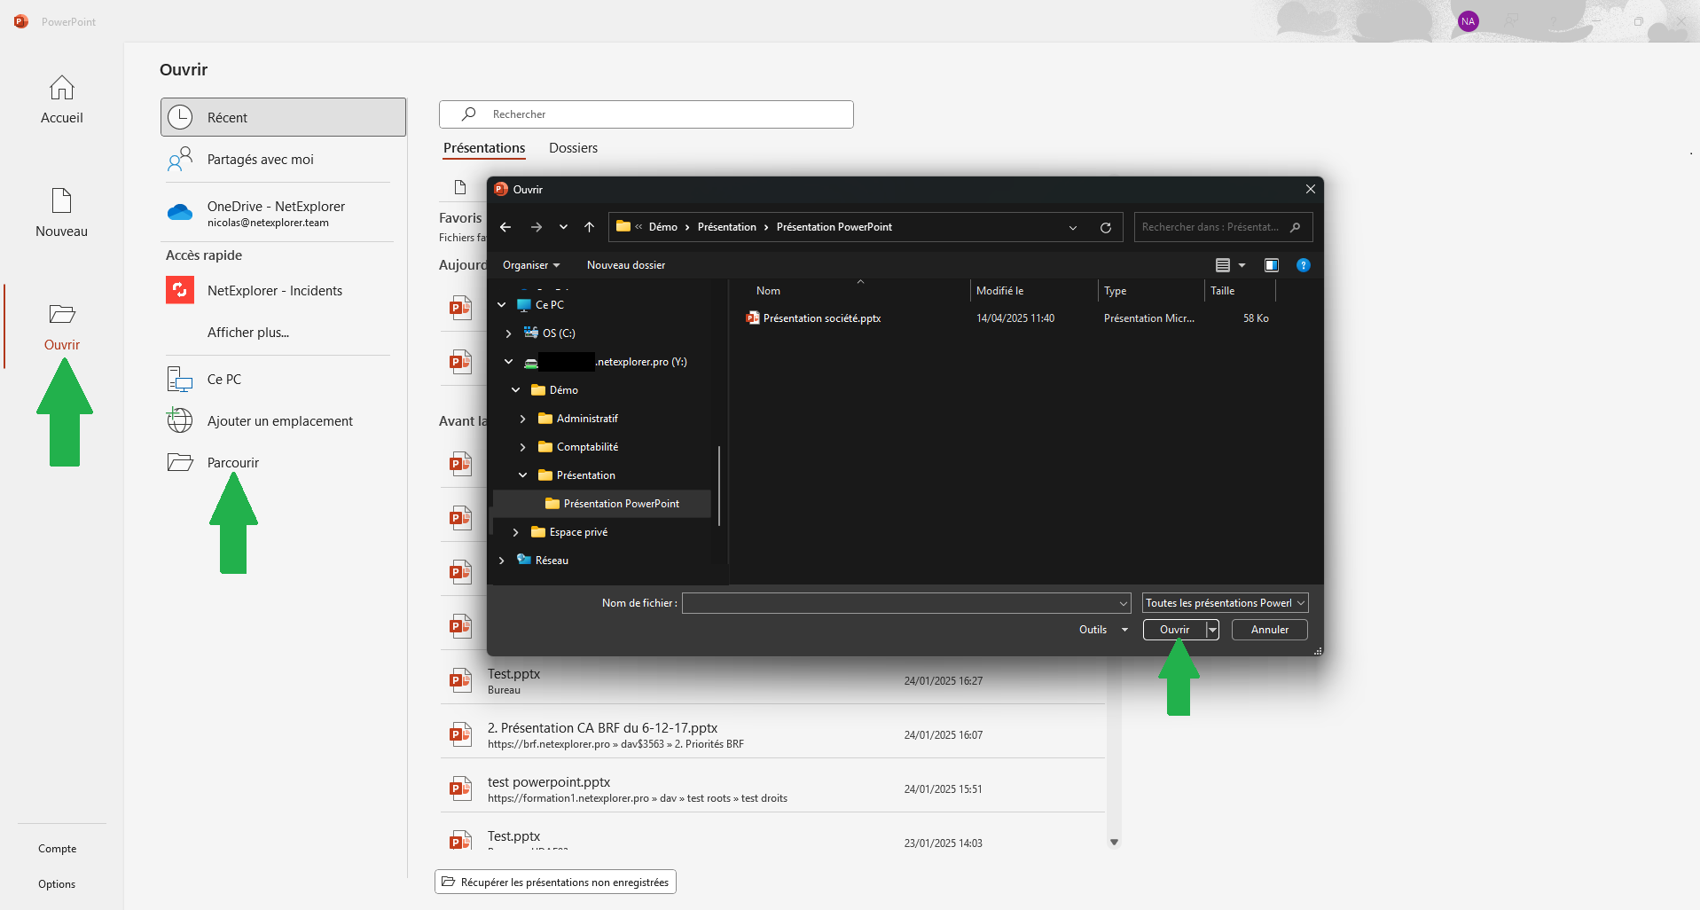Click scroll down arrow of recent list
The height and width of the screenshot is (910, 1700).
click(1115, 842)
